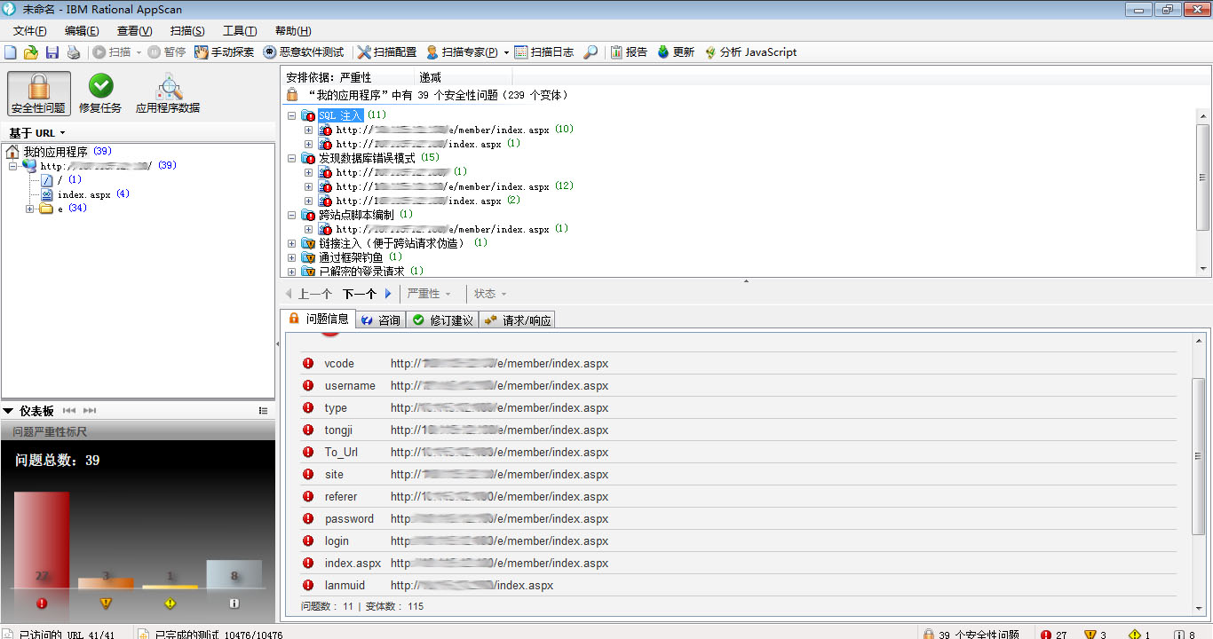Click the New scan document icon
This screenshot has width=1213, height=639.
coord(11,52)
